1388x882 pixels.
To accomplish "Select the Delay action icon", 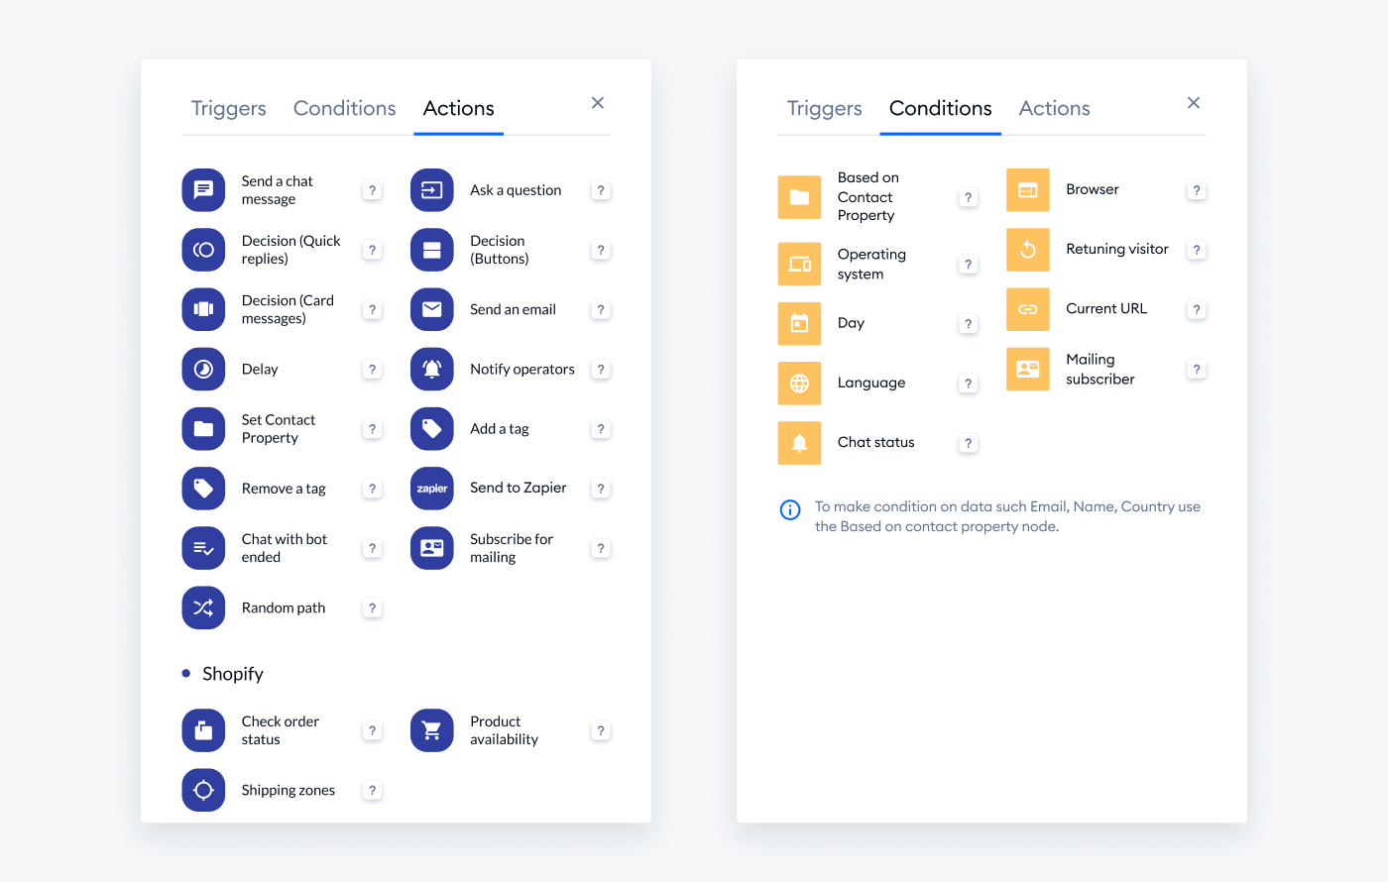I will coord(203,369).
